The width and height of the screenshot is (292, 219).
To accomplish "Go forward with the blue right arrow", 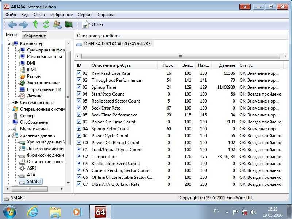I will tap(24, 24).
